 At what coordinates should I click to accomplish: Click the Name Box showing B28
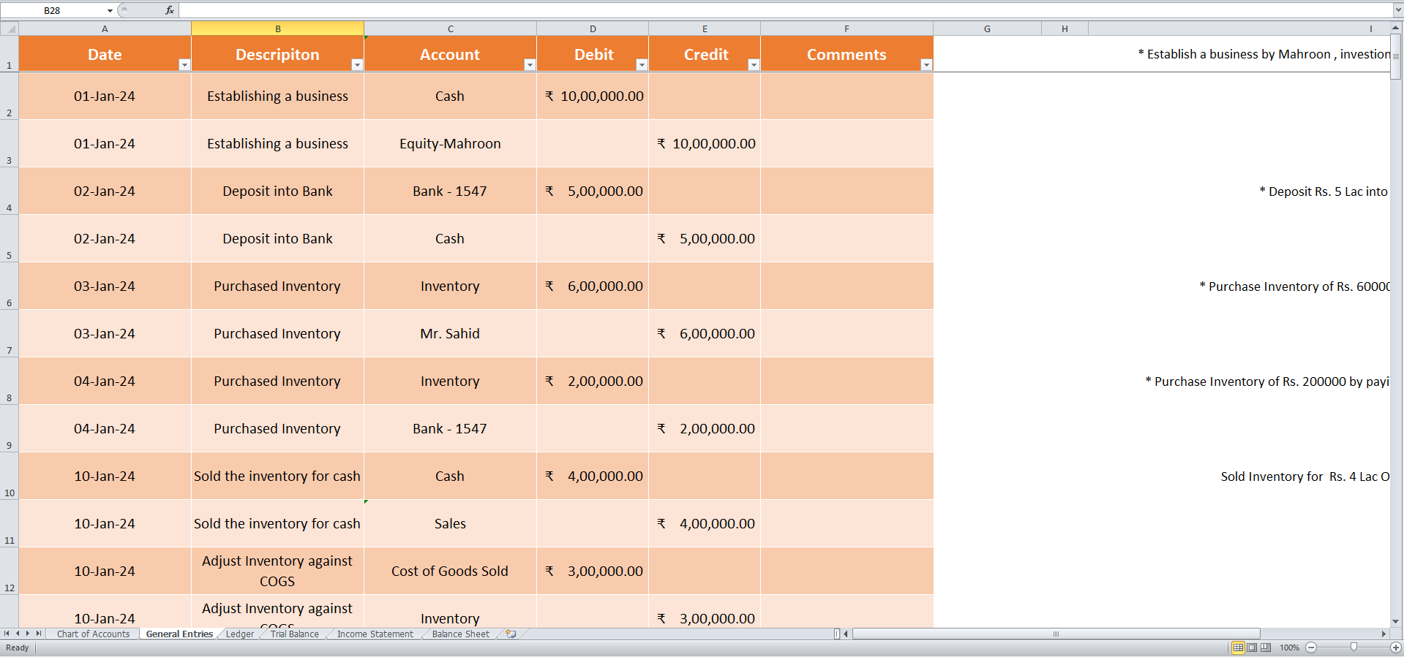pos(53,11)
